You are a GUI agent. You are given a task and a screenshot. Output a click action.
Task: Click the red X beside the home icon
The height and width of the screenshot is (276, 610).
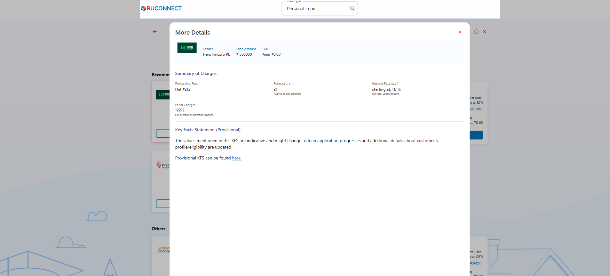484,31
